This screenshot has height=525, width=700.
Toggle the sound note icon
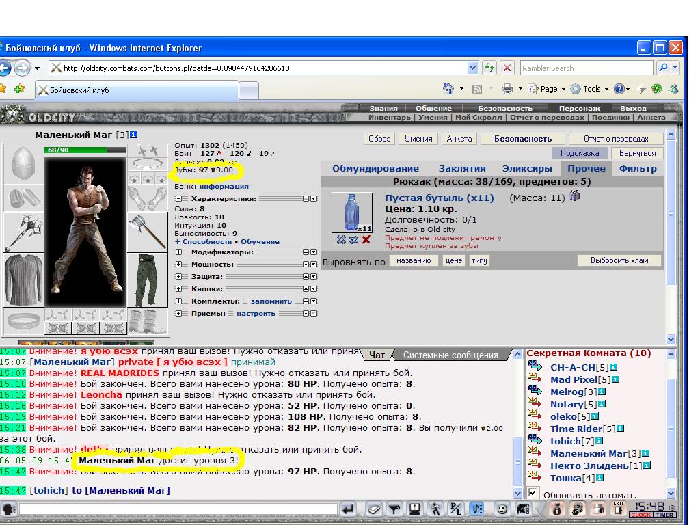pos(476,509)
